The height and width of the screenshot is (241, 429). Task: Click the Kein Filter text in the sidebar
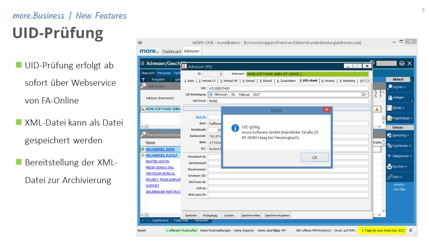tap(399, 189)
